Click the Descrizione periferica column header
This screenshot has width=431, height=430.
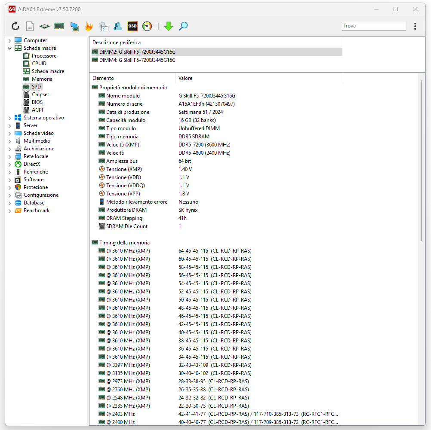[x=216, y=42]
